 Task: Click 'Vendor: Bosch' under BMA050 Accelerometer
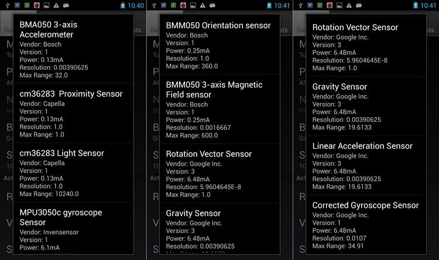pos(40,45)
